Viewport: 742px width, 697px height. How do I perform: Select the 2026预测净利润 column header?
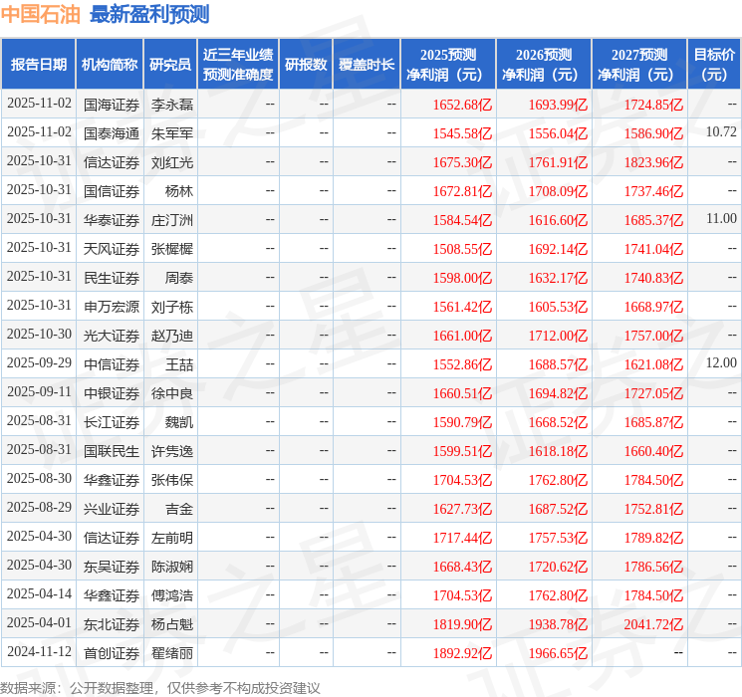click(544, 65)
